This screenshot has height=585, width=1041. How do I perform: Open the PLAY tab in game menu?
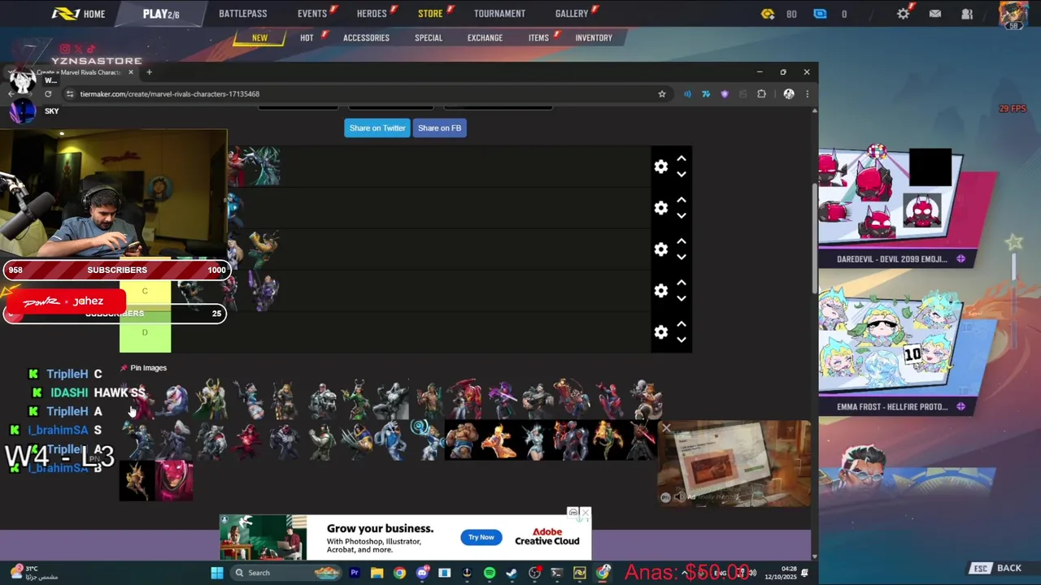pos(161,14)
